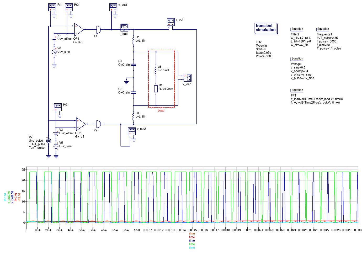This screenshot has width=362, height=255.
Task: Select the v_load power meter symbol
Action: pyautogui.click(x=187, y=77)
